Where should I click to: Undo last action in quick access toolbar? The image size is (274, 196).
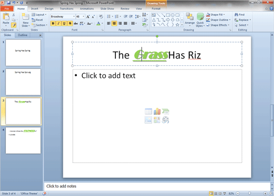click(14, 3)
